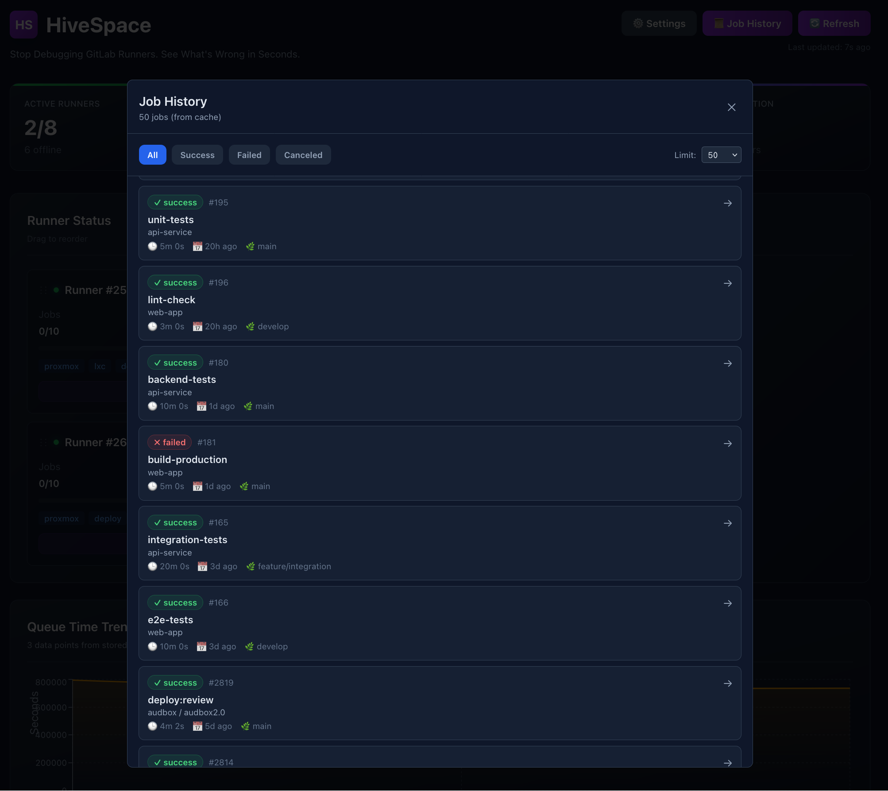The height and width of the screenshot is (791, 888).
Task: Select the All filter tab
Action: click(152, 155)
